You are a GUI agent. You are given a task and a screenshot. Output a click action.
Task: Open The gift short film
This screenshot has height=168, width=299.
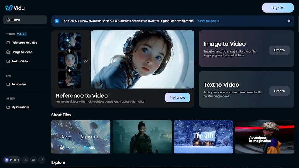(x=204, y=137)
